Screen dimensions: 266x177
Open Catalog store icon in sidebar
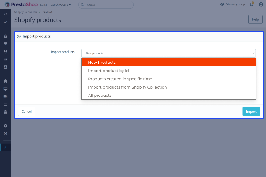[x=5, y=44]
